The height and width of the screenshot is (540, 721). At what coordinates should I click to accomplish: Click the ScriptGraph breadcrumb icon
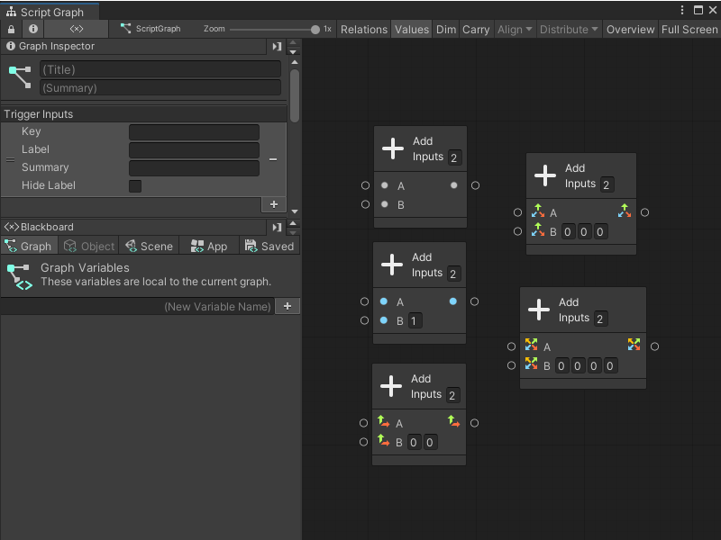tap(126, 29)
